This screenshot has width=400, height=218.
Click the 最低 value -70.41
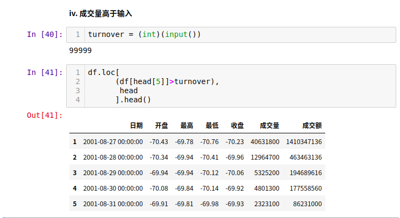coord(210,157)
